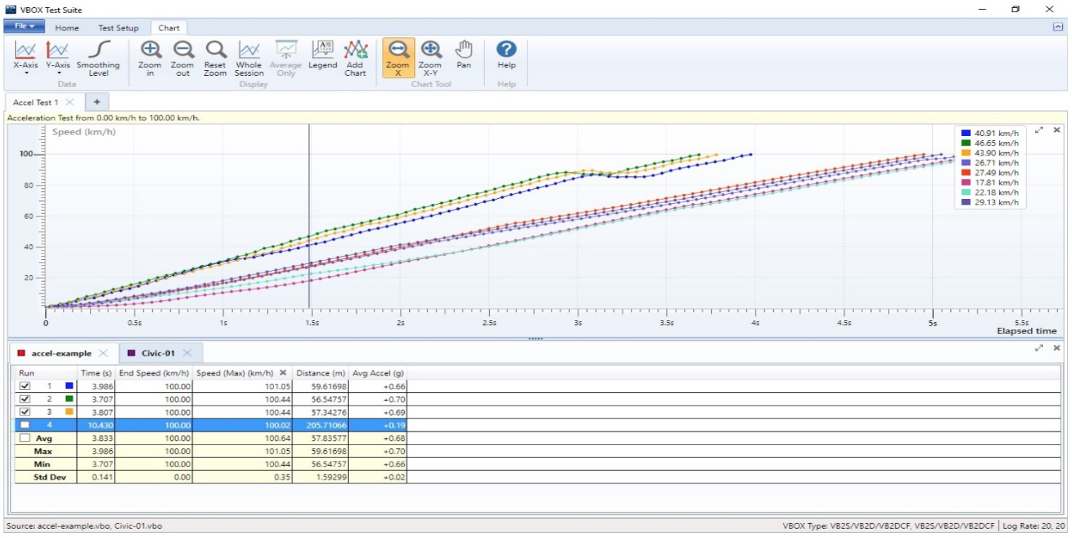Screen dimensions: 1072x538
Task: Click the 29.13 km/h legend entry
Action: (x=989, y=202)
